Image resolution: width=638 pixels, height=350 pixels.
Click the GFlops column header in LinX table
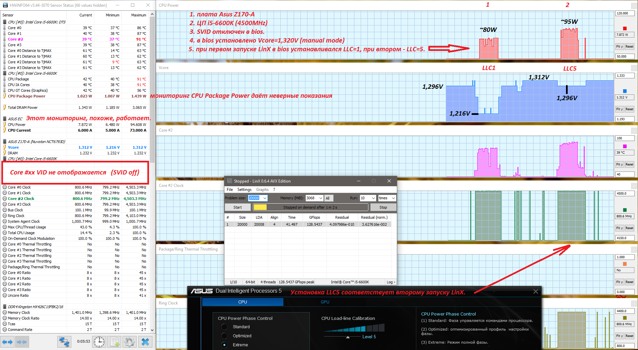(x=314, y=217)
